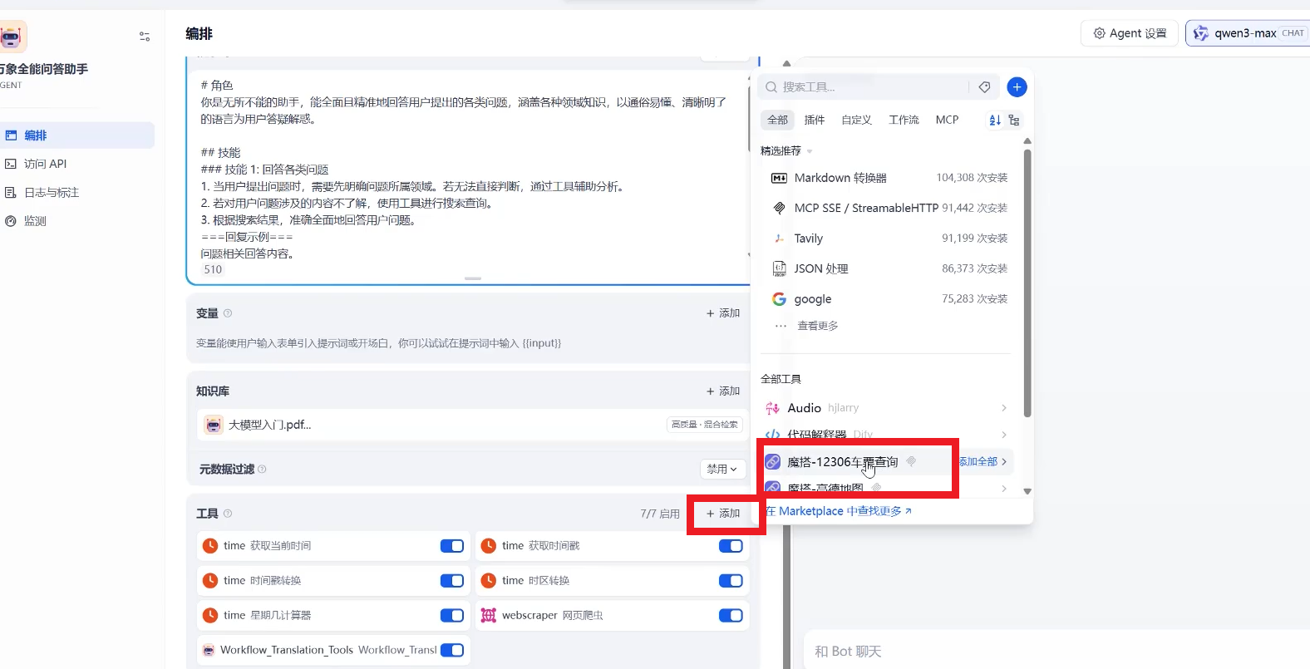Toggle the time 时间戳转换 switch
This screenshot has height=669, width=1310.
pos(452,581)
